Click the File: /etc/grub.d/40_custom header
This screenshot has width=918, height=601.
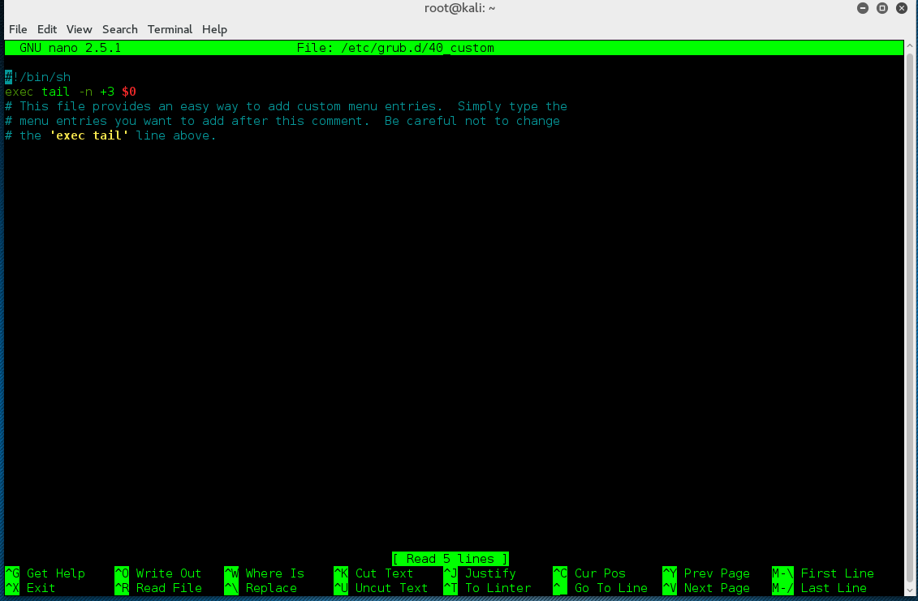395,48
